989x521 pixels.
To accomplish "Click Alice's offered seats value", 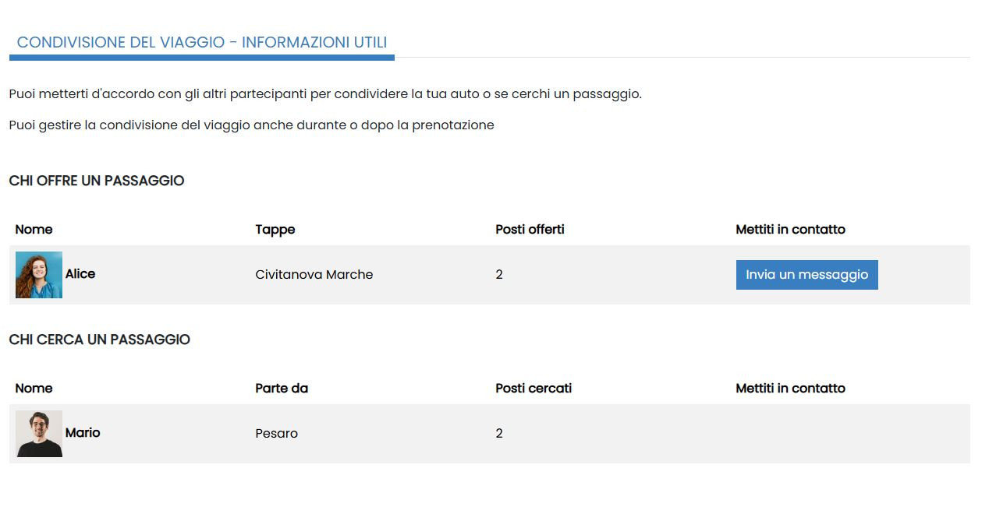I will point(499,275).
